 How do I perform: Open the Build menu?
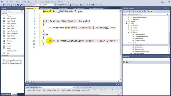point(24,2)
